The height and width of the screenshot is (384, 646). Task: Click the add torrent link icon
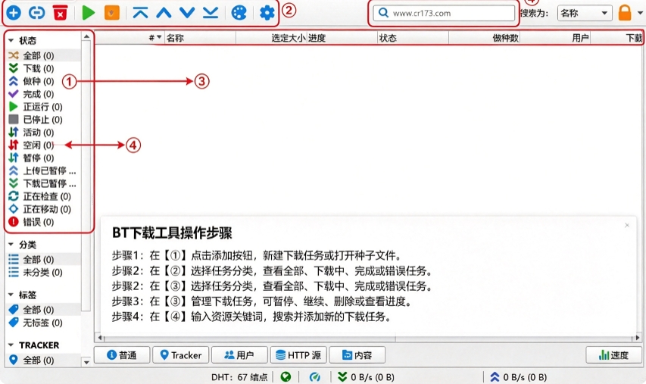tap(36, 13)
